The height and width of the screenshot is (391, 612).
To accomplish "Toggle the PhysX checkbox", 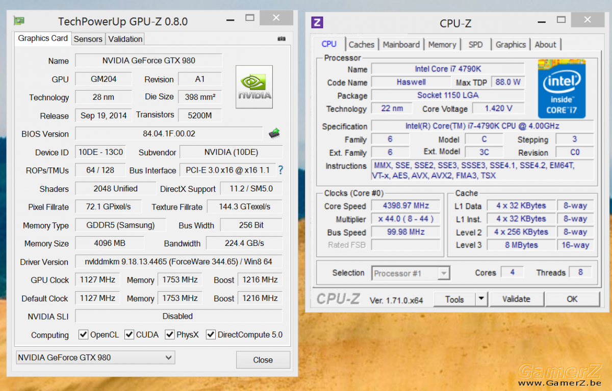I will 170,334.
